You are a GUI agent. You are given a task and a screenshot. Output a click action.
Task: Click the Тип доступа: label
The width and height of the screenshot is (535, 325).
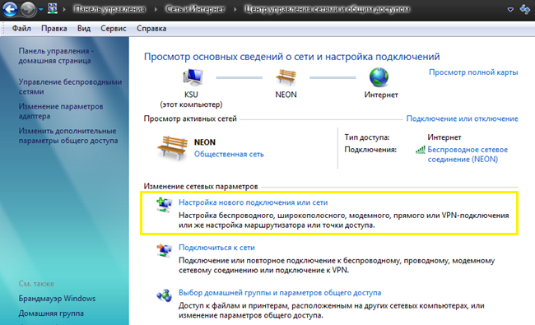tap(367, 137)
